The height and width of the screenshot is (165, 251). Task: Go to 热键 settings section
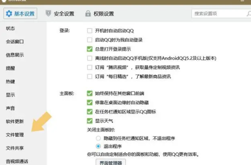coord(11,82)
